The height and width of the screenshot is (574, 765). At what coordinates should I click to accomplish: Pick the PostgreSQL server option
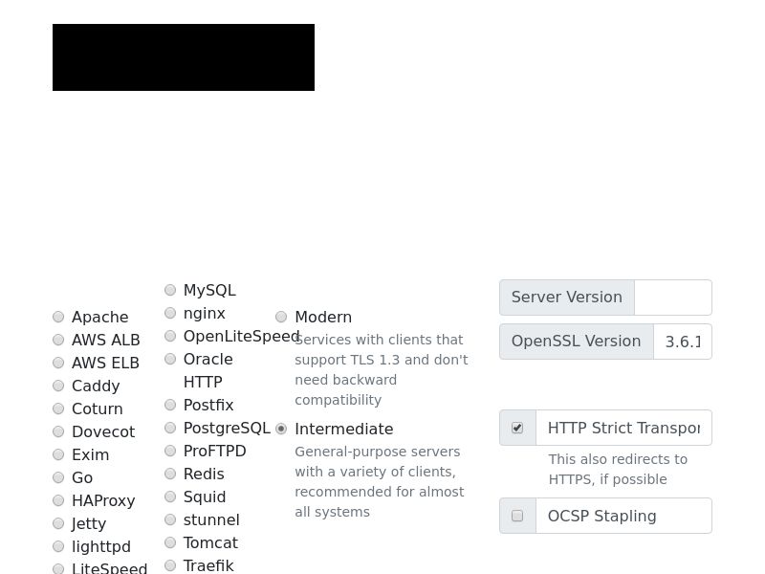click(x=170, y=428)
